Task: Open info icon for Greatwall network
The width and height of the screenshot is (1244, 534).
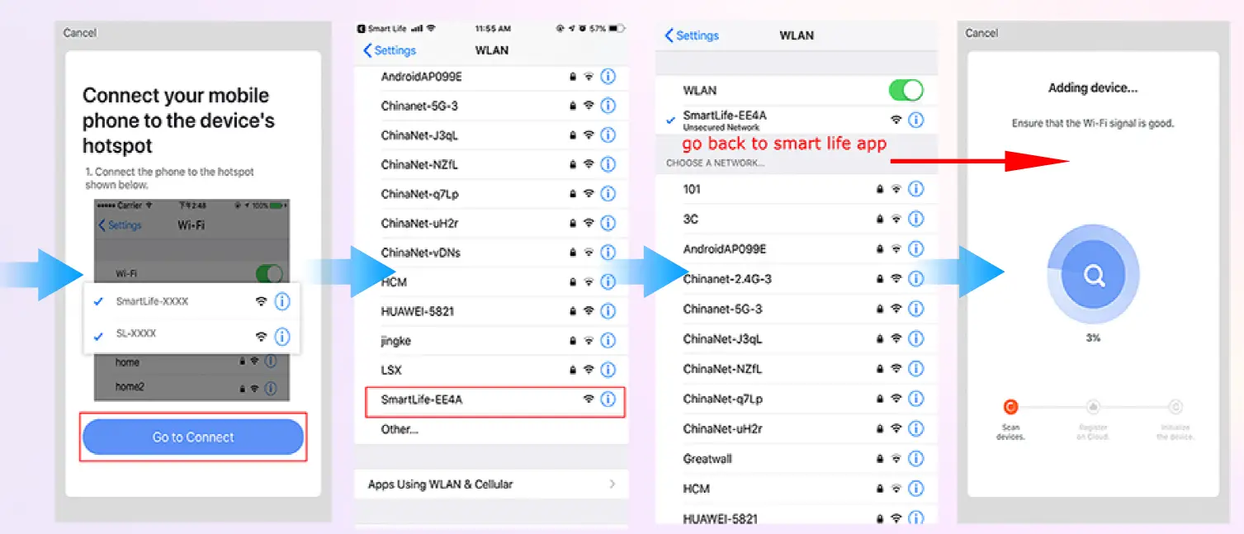Action: [915, 458]
